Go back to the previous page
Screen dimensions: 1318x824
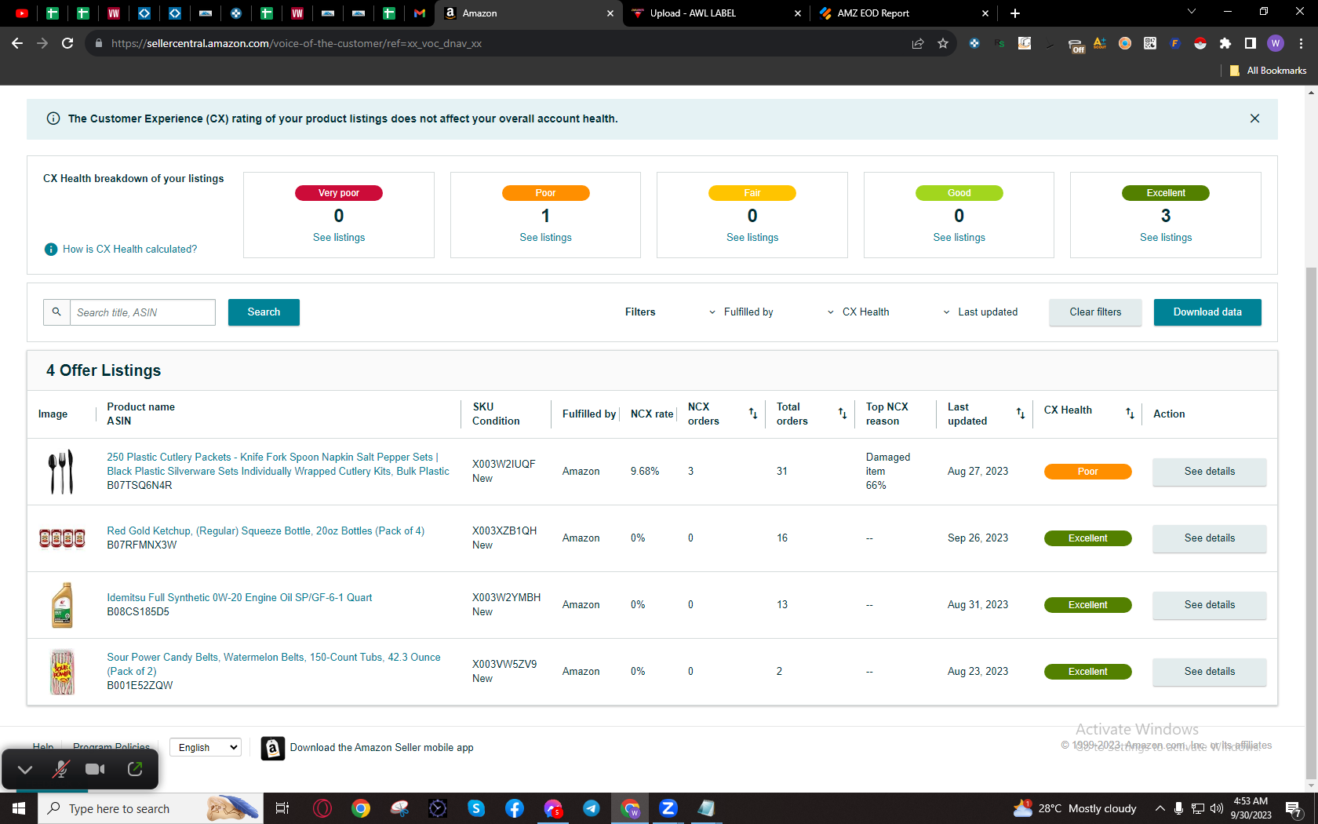tap(17, 43)
